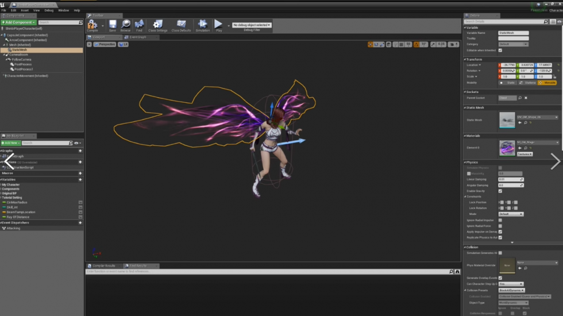Screen dimensions: 563x316
Task: Click search icon in Find Results bar
Action: 452,271
